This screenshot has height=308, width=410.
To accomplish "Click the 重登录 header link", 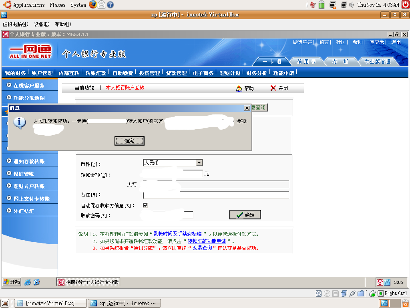I will (377, 42).
